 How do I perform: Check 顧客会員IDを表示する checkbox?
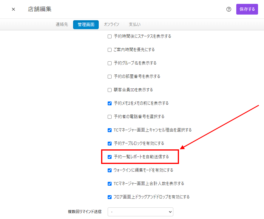(x=109, y=90)
